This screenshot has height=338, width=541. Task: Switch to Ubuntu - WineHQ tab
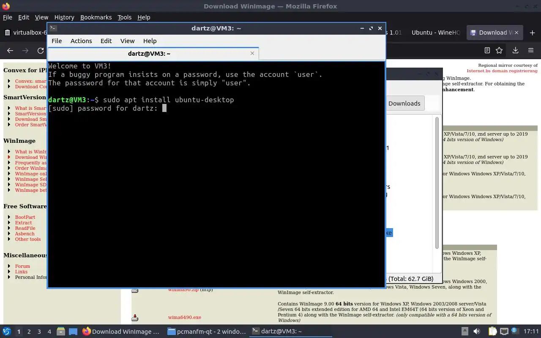click(435, 33)
